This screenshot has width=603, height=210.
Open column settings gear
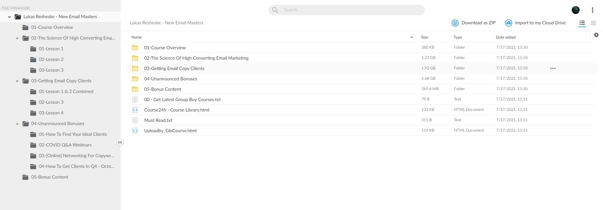596,35
